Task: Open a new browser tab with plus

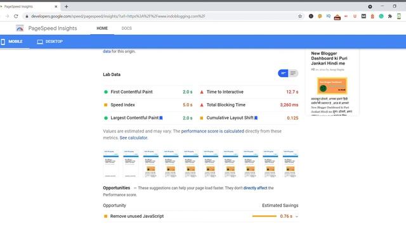Action: (x=66, y=7)
